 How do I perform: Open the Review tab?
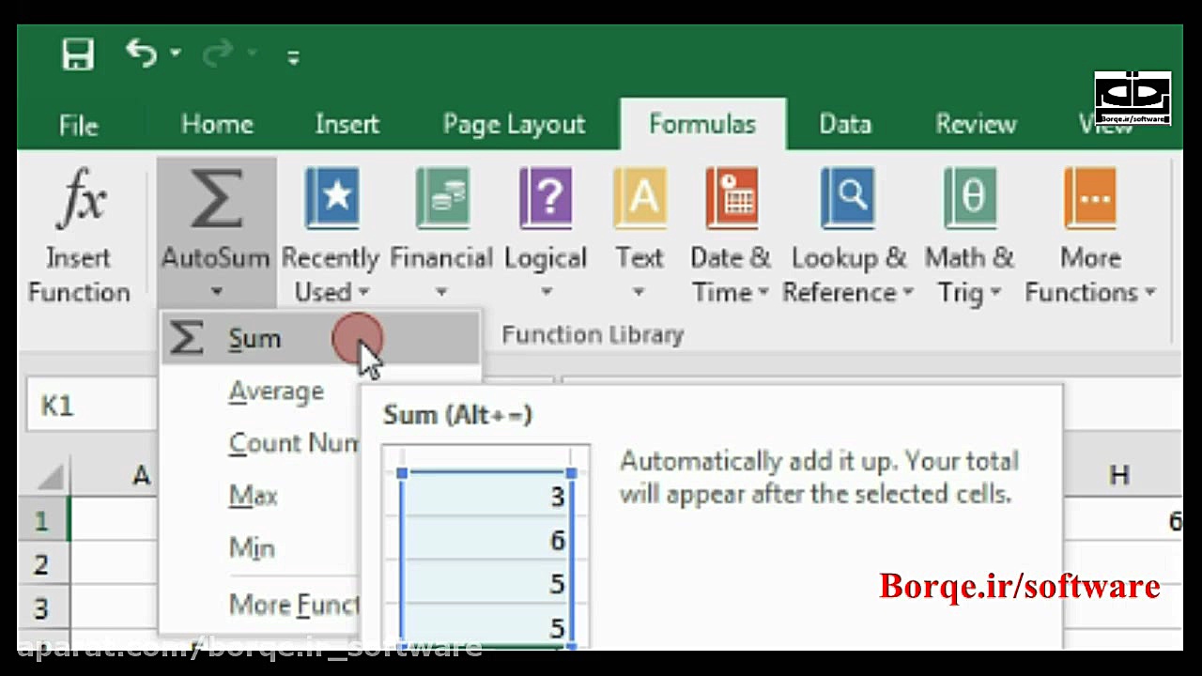(x=976, y=125)
